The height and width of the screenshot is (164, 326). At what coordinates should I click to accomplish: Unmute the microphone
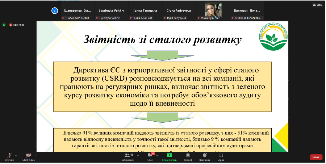click(9, 156)
